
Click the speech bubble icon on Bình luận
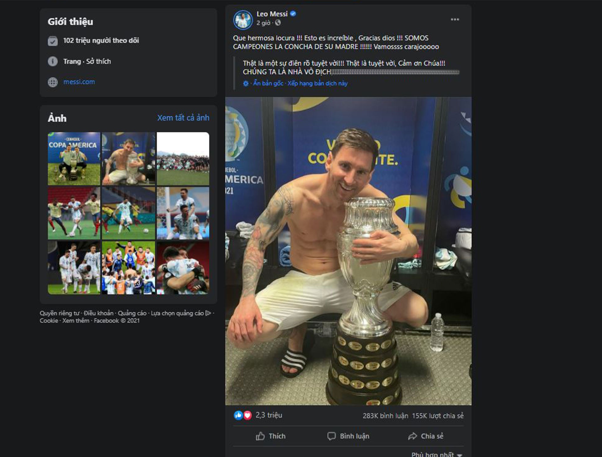(332, 436)
